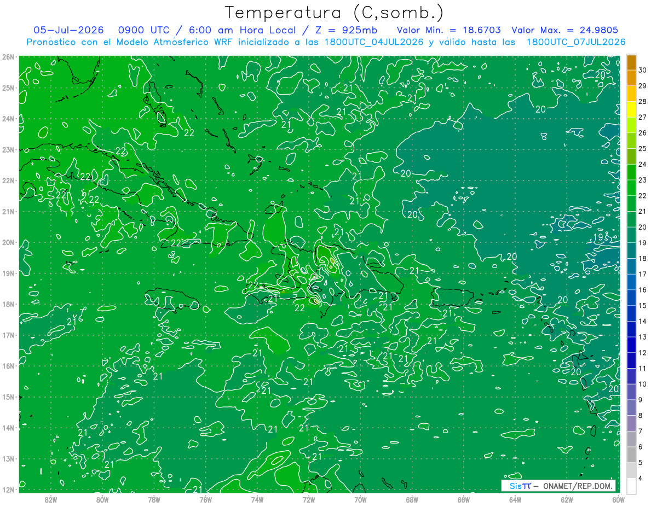The height and width of the screenshot is (507, 657).
Task: Click the "80W" longitude axis label
Action: (102, 499)
